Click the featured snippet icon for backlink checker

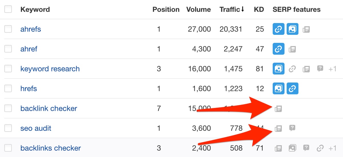click(x=278, y=108)
